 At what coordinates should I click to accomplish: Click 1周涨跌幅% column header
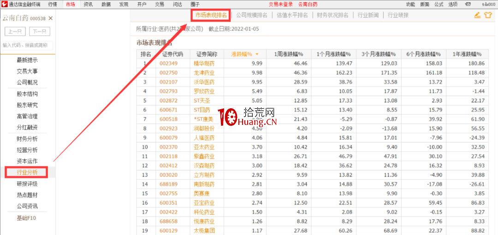tap(288, 54)
